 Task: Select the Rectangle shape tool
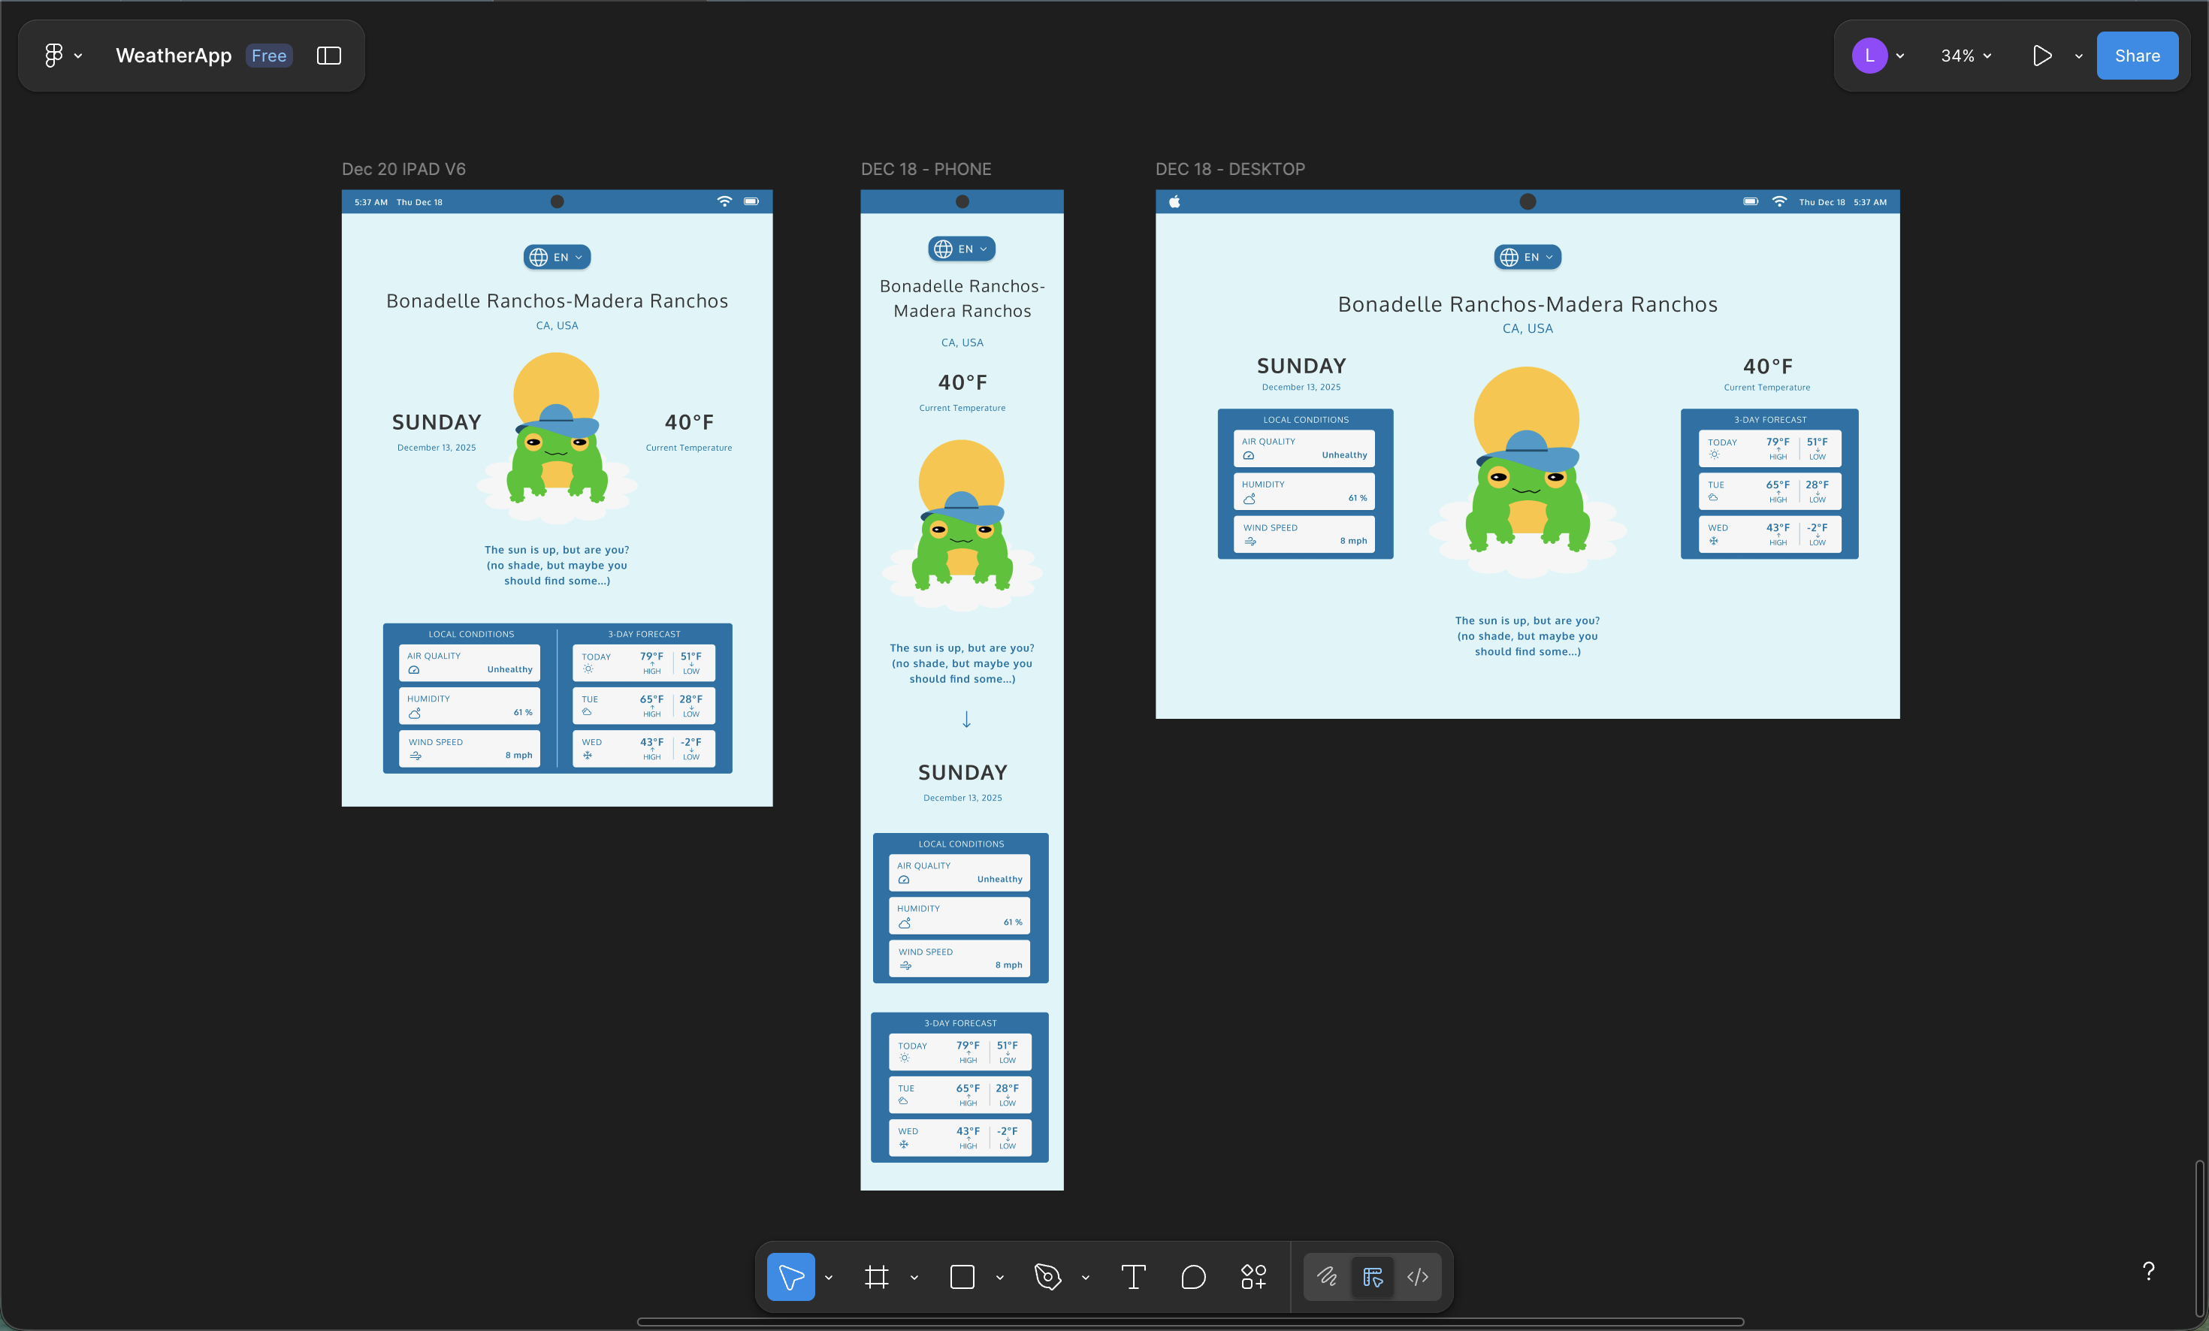click(962, 1276)
